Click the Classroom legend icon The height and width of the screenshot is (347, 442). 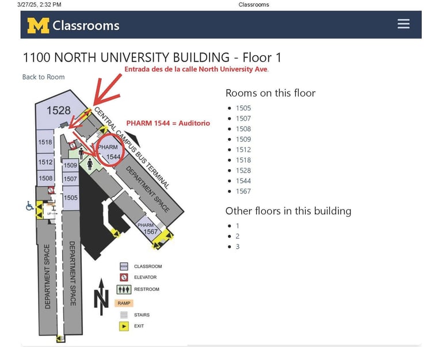pos(124,266)
